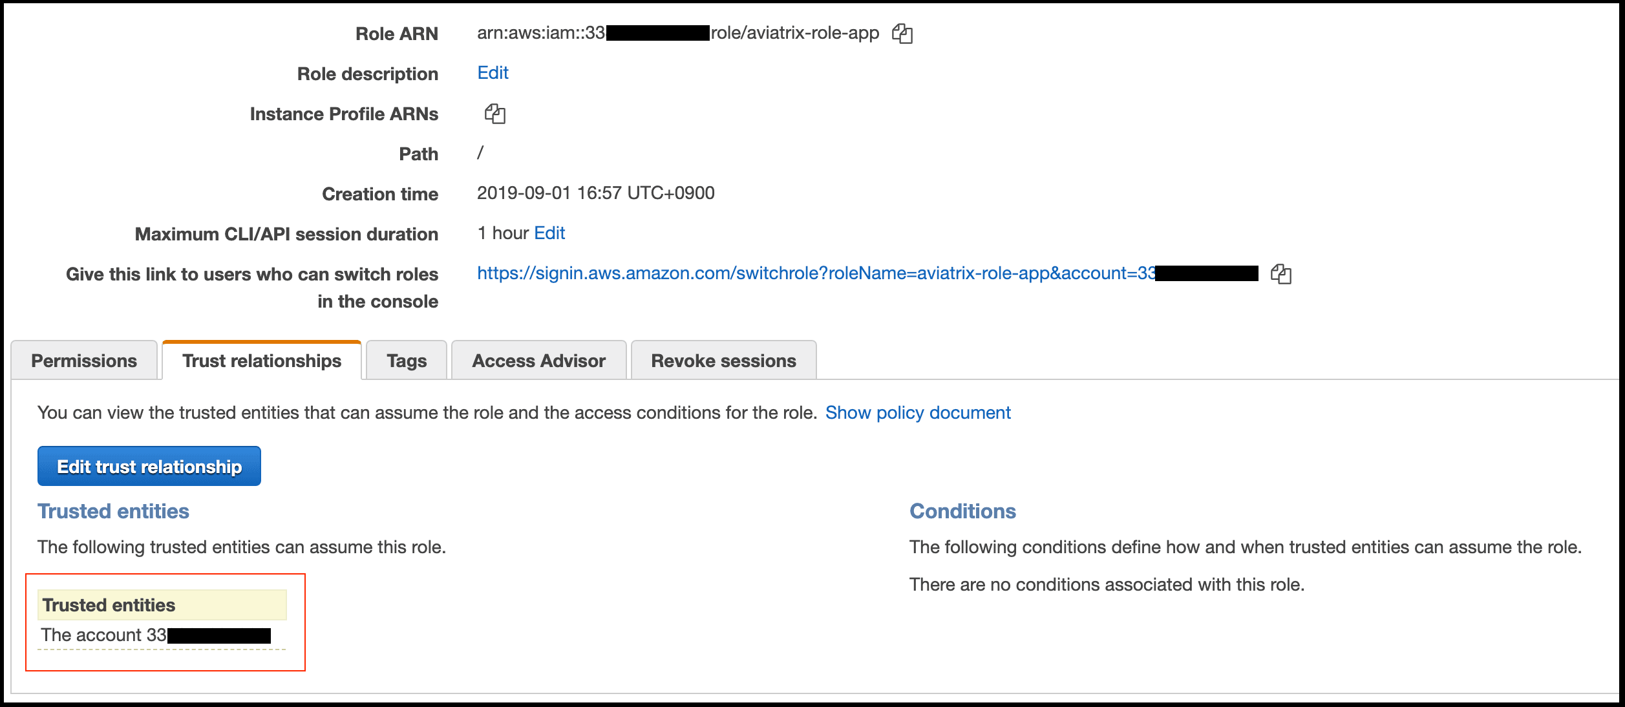Edit the role description
This screenshot has width=1625, height=707.
(493, 73)
